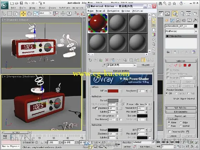The width and height of the screenshot is (200, 150).
Task: Click the Save File floppy icon
Action: pyautogui.click(x=21, y=3)
